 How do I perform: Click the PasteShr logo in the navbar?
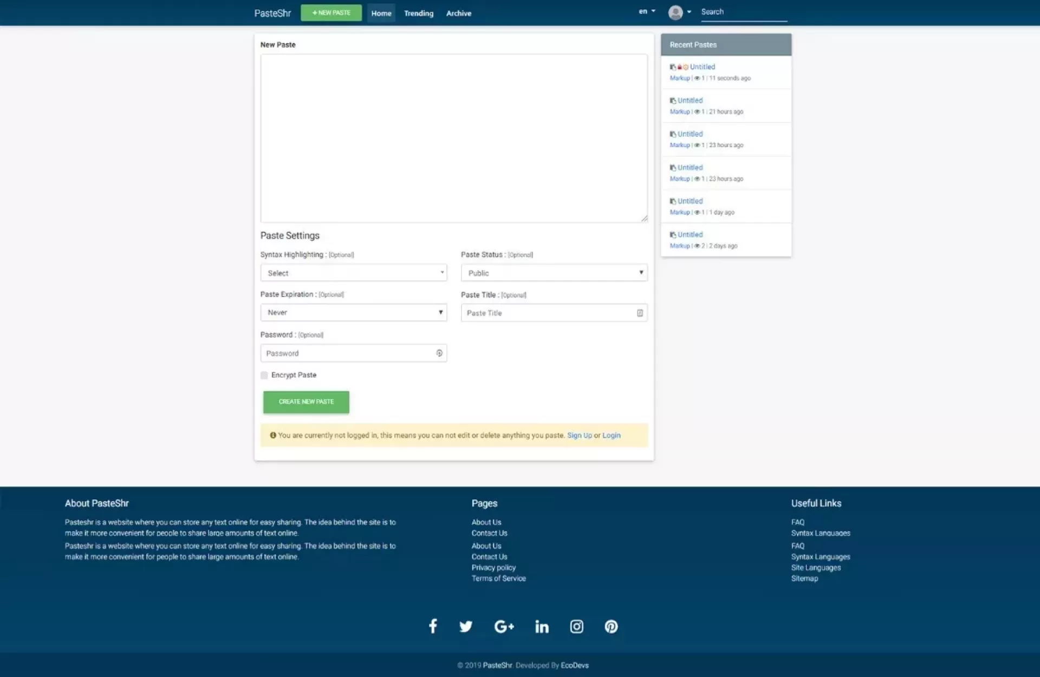[x=272, y=13]
